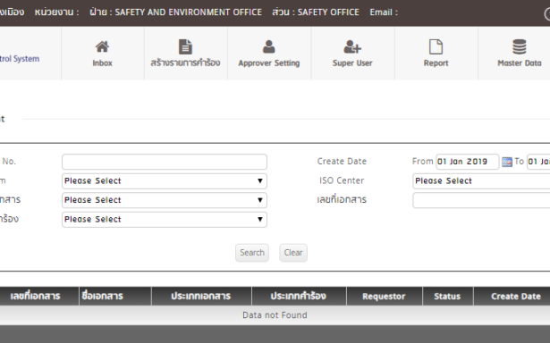Open the Create Date From calendar picker
Viewport: 550px width, 343px height.
pyautogui.click(x=507, y=162)
